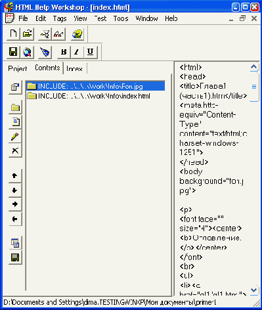Open the Test menu

(x=100, y=18)
